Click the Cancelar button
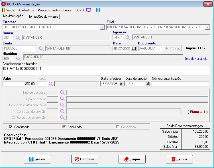 (x=85, y=159)
